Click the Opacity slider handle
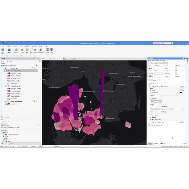The image size is (189, 189). [179, 95]
